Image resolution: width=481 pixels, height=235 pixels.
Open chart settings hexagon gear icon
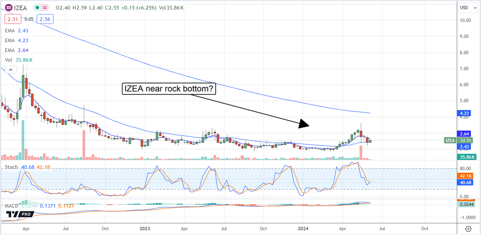point(468,229)
